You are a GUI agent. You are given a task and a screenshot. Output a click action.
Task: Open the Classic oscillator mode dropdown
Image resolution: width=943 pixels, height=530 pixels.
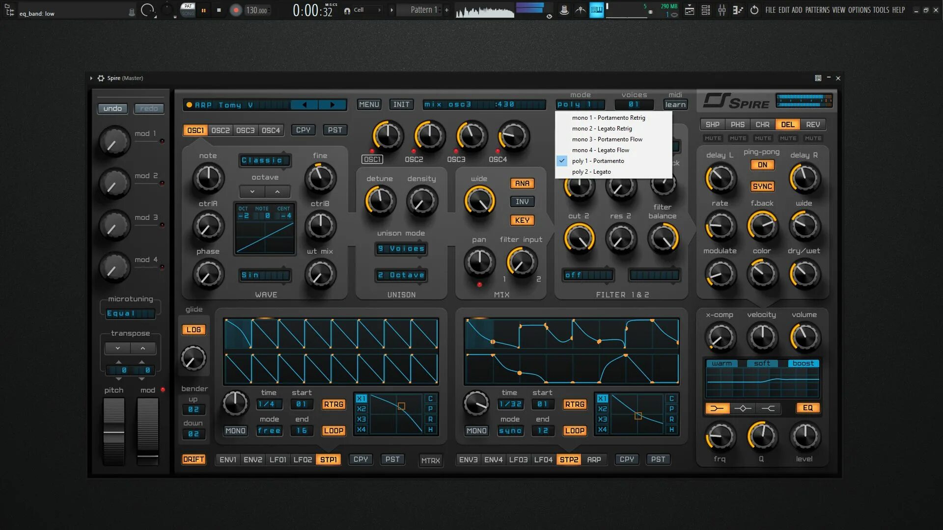pos(265,160)
